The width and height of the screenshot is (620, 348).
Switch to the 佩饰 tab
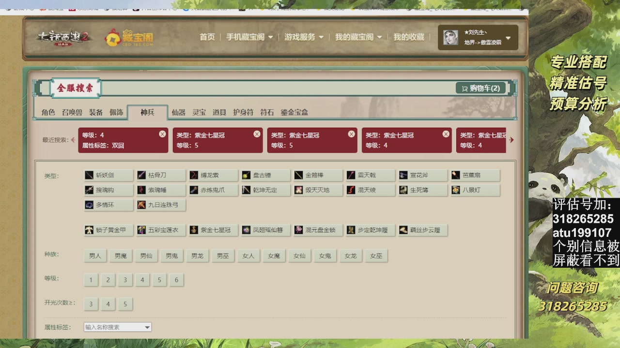pyautogui.click(x=116, y=112)
